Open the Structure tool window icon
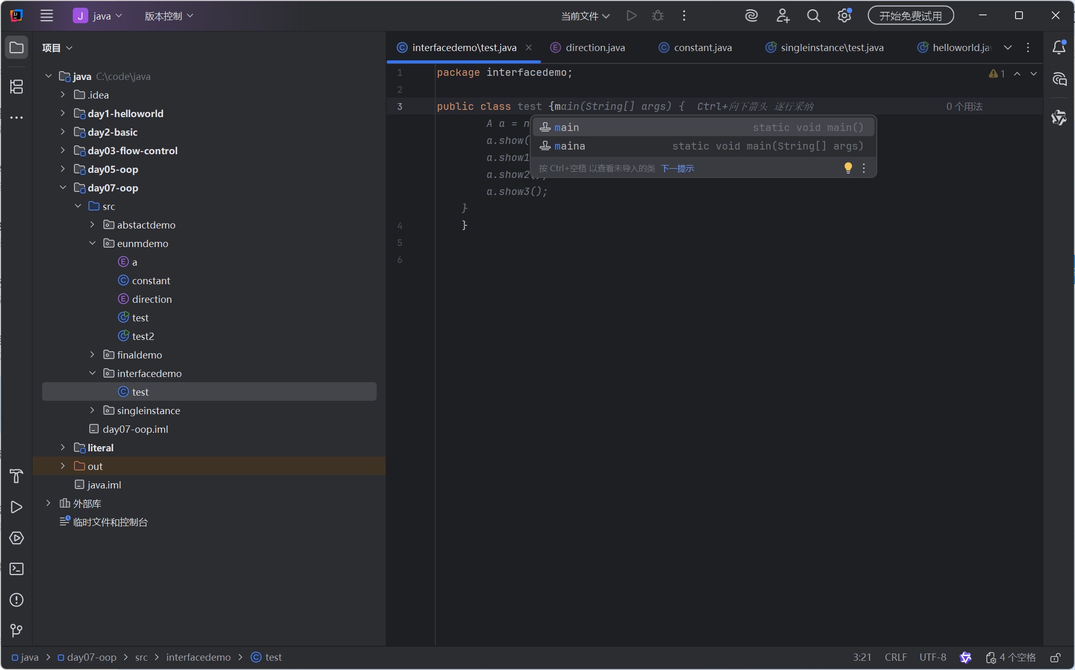1075x670 pixels. click(17, 87)
